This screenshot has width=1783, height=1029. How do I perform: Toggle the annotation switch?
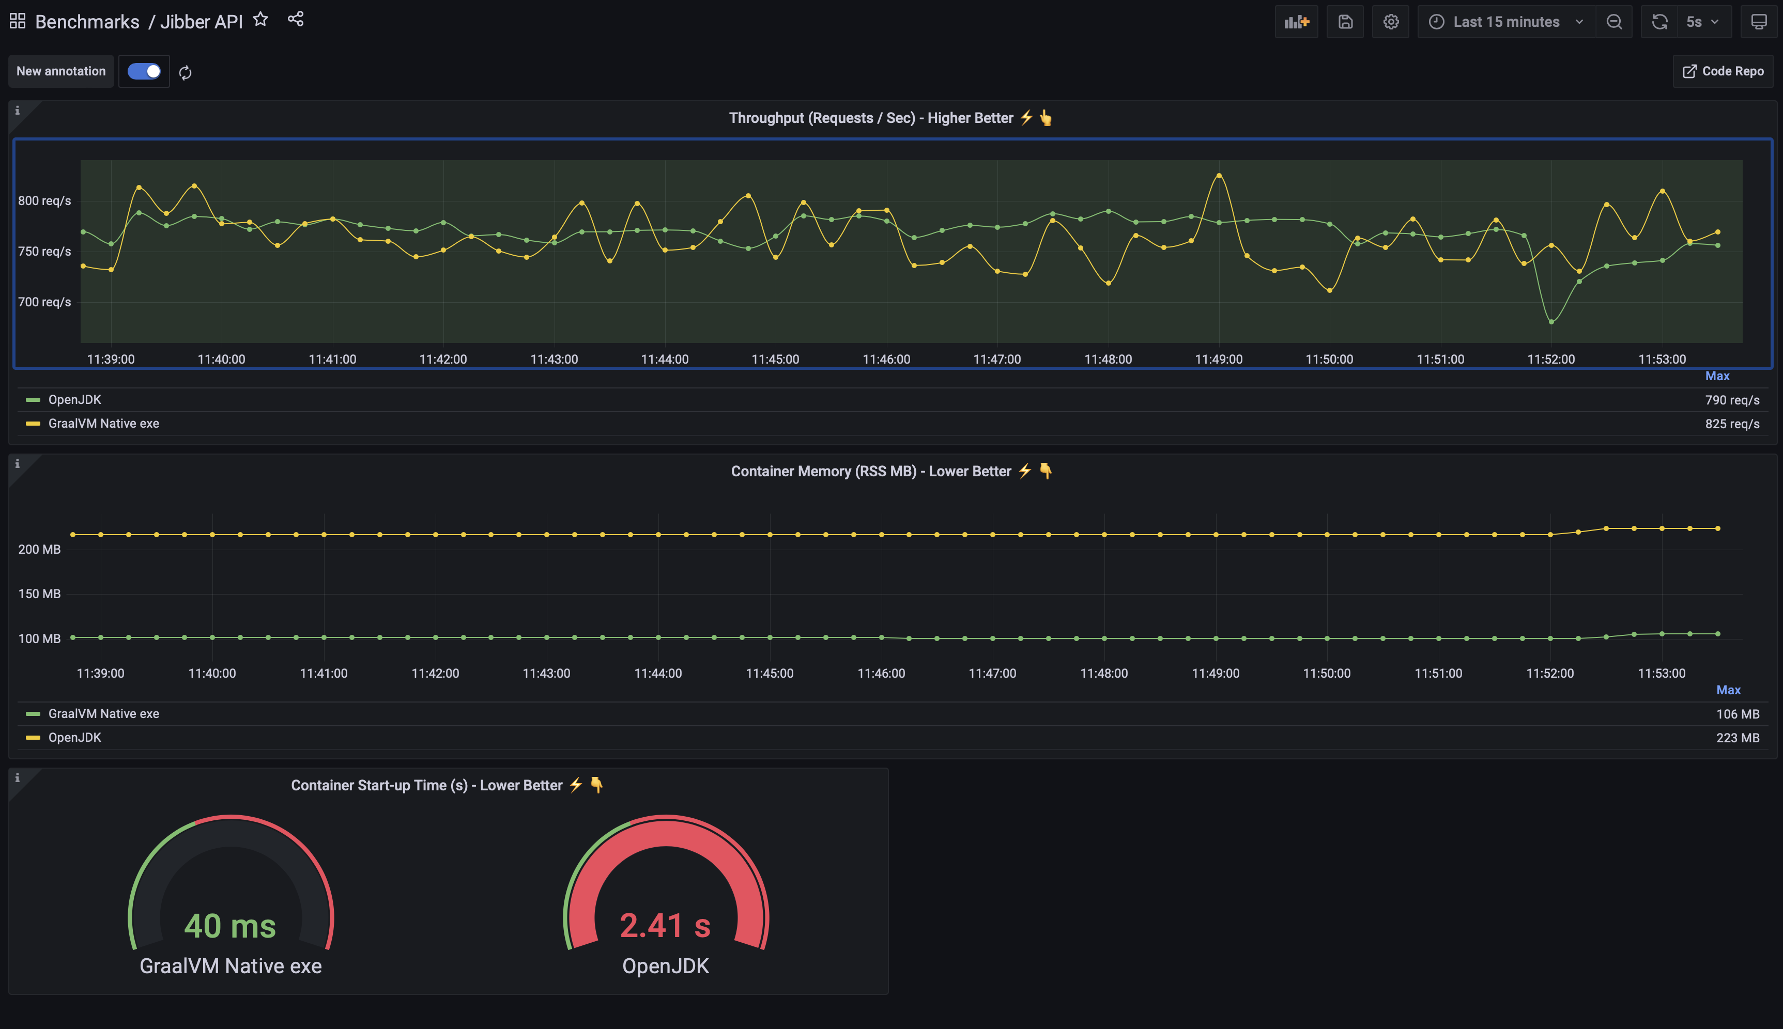pyautogui.click(x=144, y=71)
